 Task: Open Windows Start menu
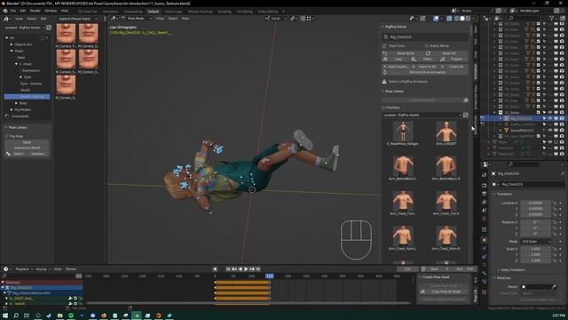5,316
